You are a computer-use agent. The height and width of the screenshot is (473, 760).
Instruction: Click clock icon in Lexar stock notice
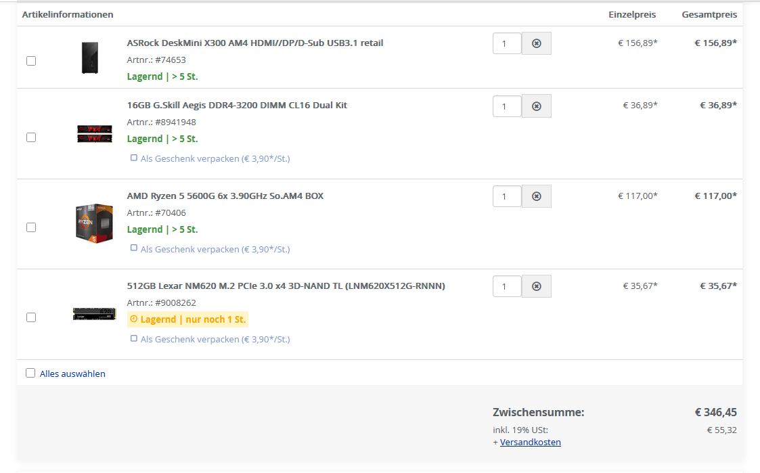pyautogui.click(x=134, y=319)
